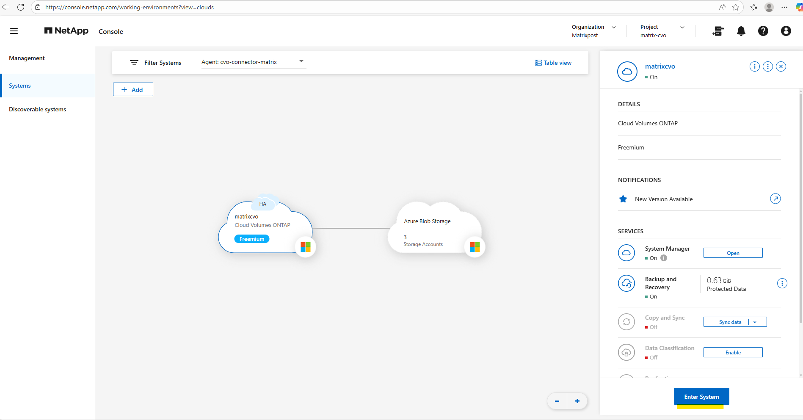The height and width of the screenshot is (420, 803).
Task: Zoom in canvas with plus button
Action: point(577,401)
